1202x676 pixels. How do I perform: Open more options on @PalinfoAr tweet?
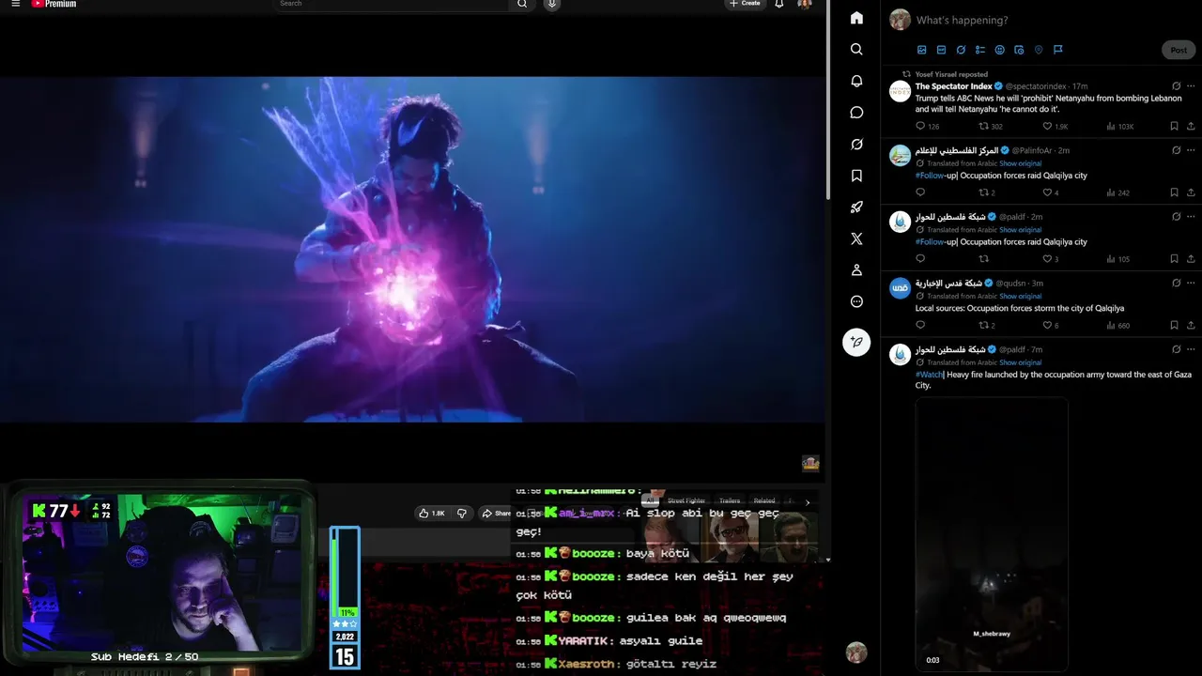point(1192,150)
